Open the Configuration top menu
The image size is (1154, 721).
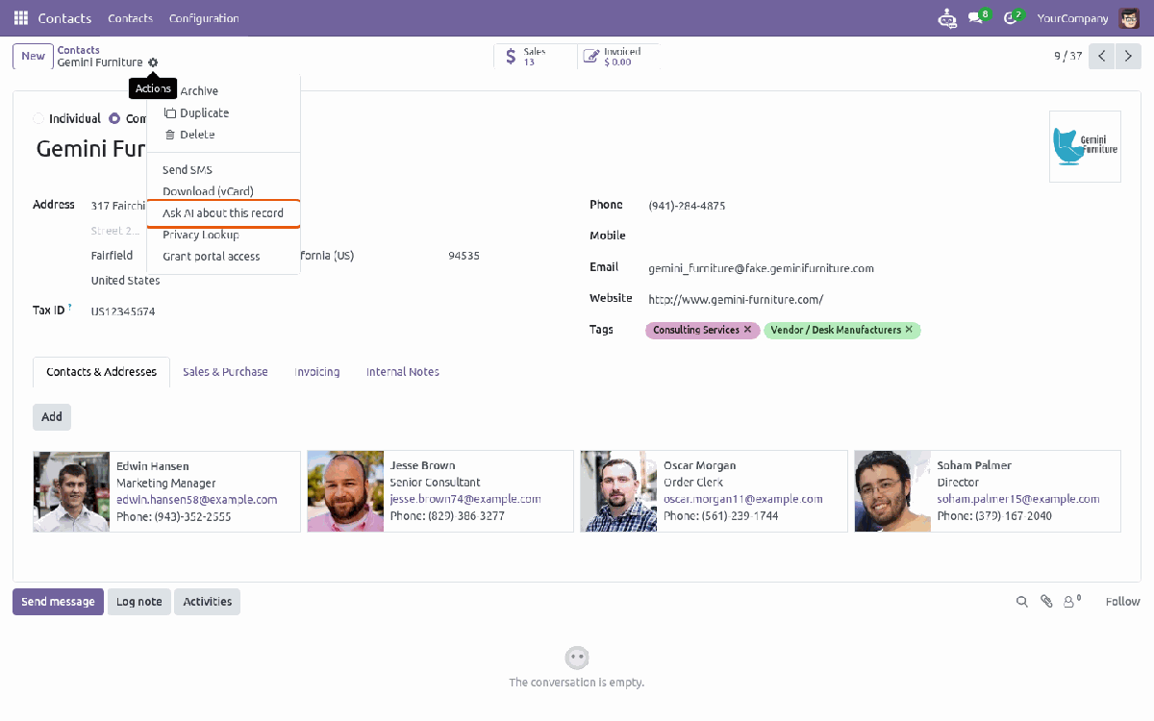[204, 18]
